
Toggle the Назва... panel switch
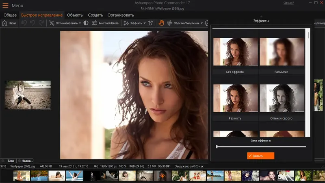pos(19,161)
